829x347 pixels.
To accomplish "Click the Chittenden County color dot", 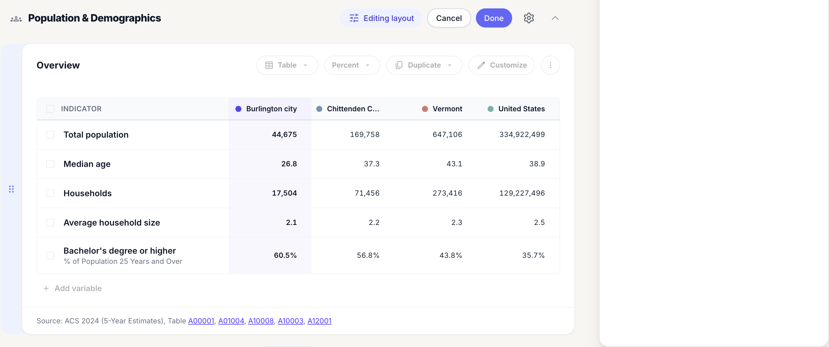I will click(319, 109).
